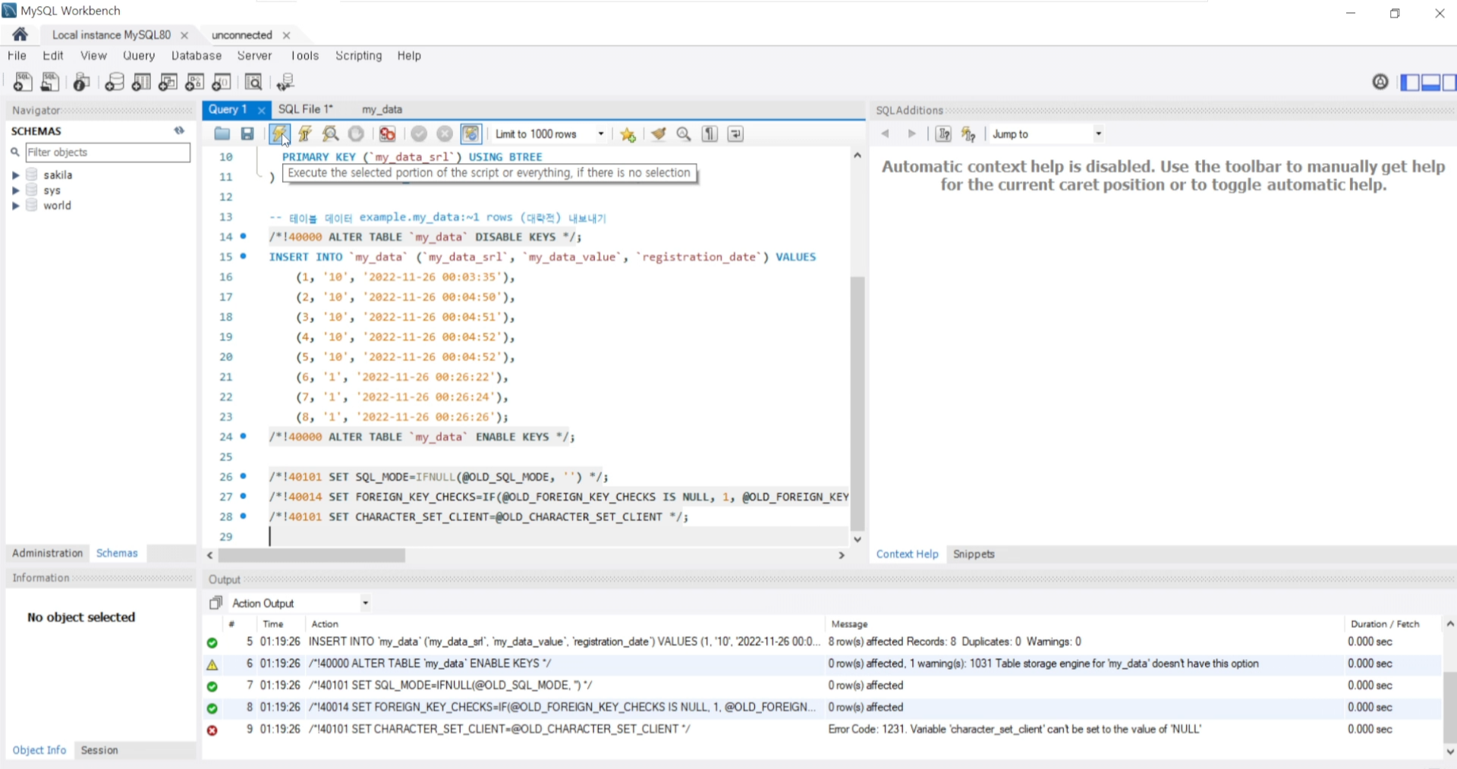This screenshot has width=1457, height=769.
Task: Beautify the SQL script with the broom
Action: click(658, 134)
